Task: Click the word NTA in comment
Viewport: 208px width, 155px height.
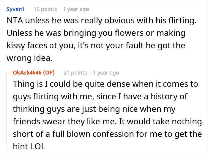Action: [x=15, y=21]
